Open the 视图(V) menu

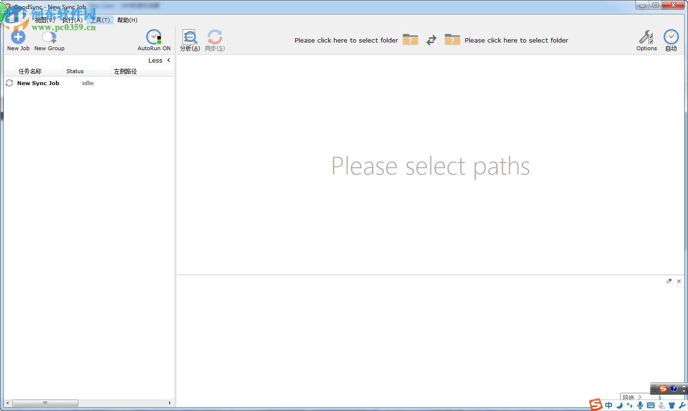[45, 20]
